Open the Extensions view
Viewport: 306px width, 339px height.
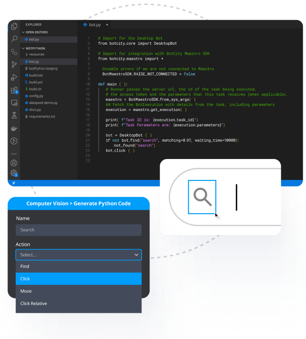coord(14,90)
